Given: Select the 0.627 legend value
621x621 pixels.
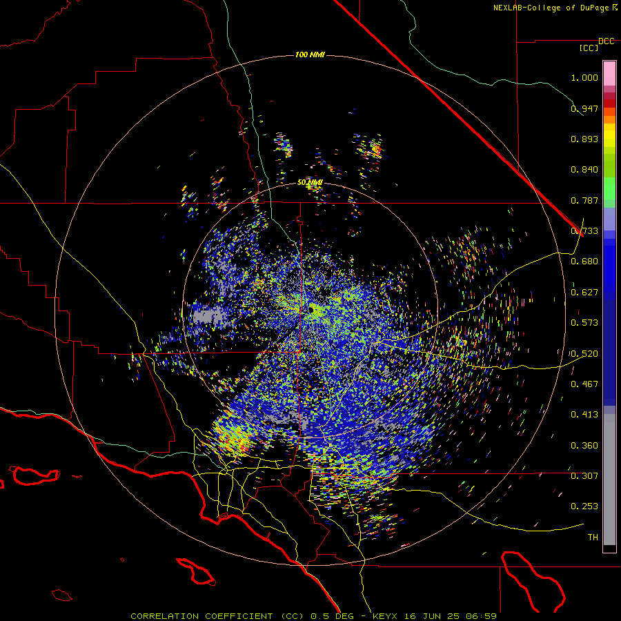Looking at the screenshot, I should click(x=584, y=293).
